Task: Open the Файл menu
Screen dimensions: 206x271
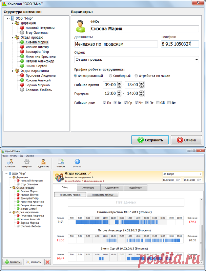Action: click(5, 156)
